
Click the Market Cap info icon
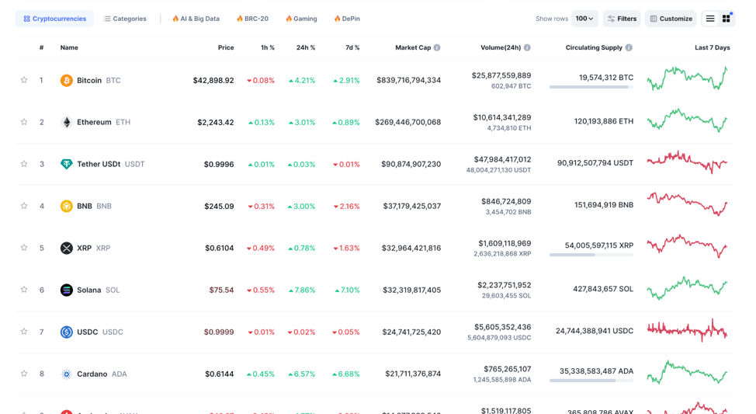coord(437,48)
